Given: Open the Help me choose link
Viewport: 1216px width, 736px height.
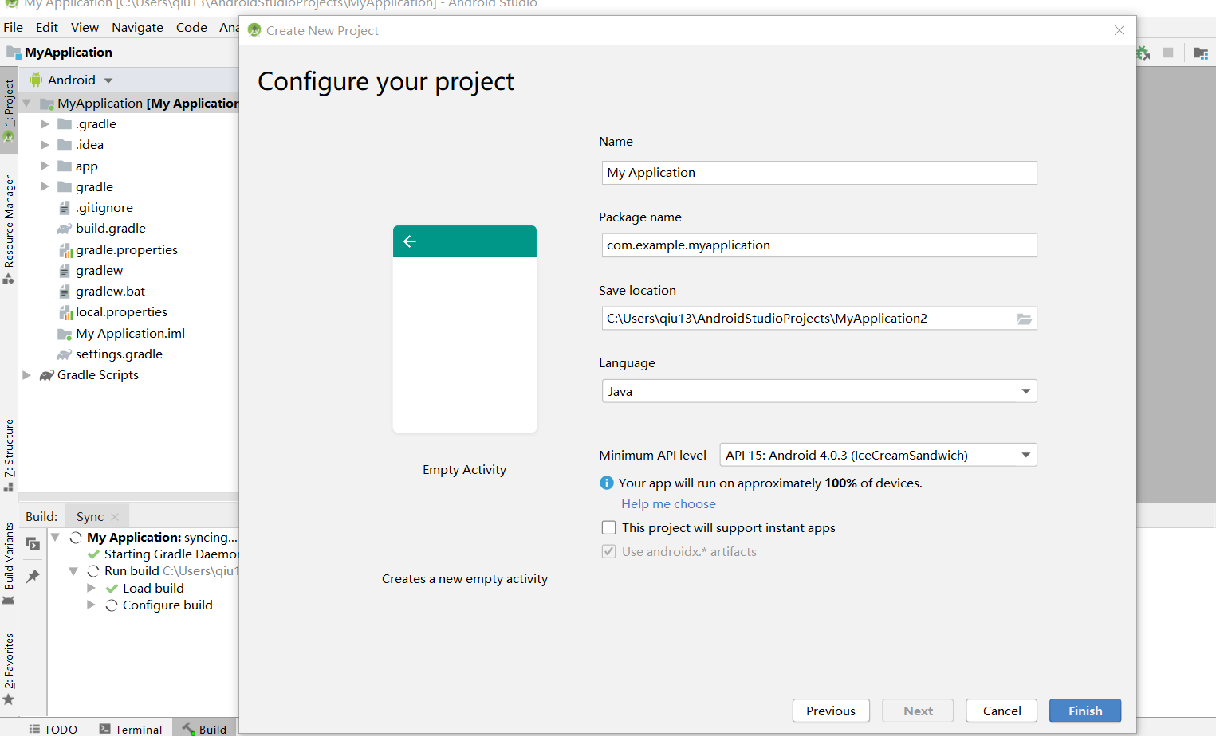Looking at the screenshot, I should coord(668,503).
